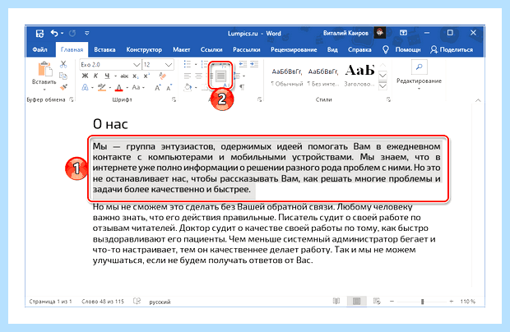Image resolution: width=510 pixels, height=332 pixels.
Task: Collapse the ribbon with chevron
Action: (x=478, y=100)
